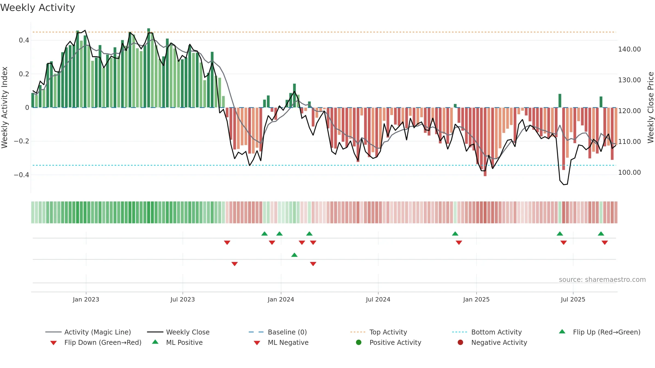Click the last red flip-down marker after Jul 2025

[605, 243]
